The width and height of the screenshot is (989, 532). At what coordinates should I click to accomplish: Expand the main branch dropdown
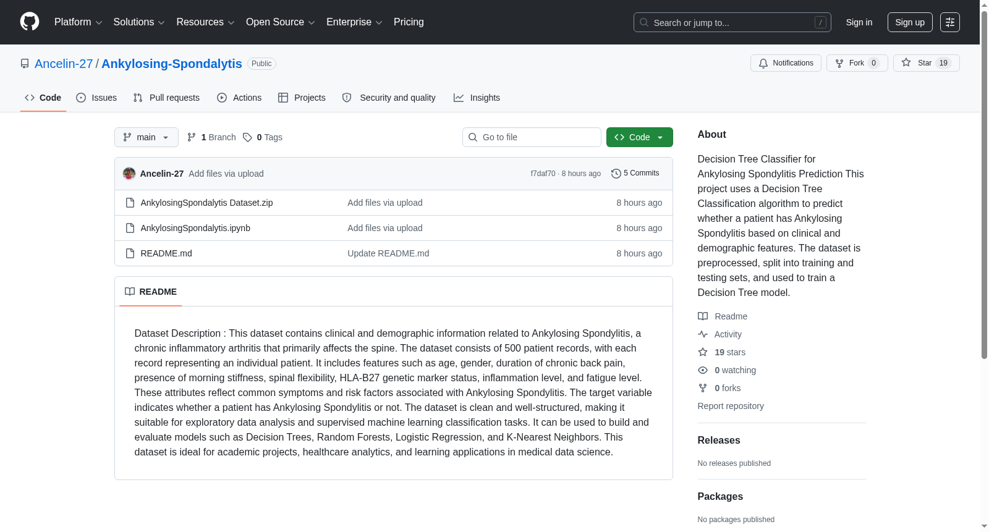click(x=146, y=137)
